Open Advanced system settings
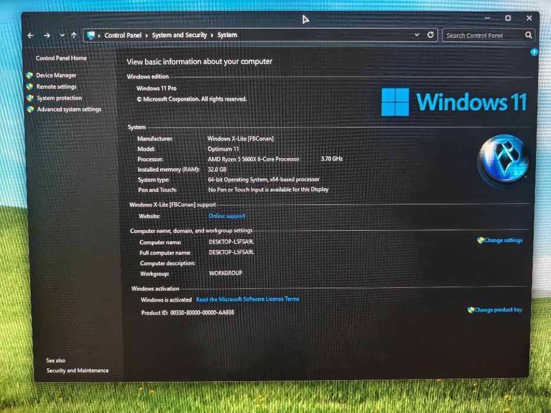Image resolution: width=551 pixels, height=413 pixels. (x=69, y=109)
